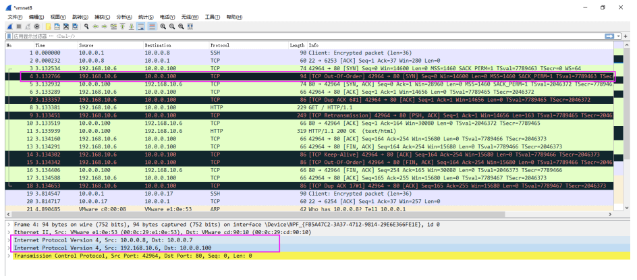Open display filter history dropdown

click(619, 36)
